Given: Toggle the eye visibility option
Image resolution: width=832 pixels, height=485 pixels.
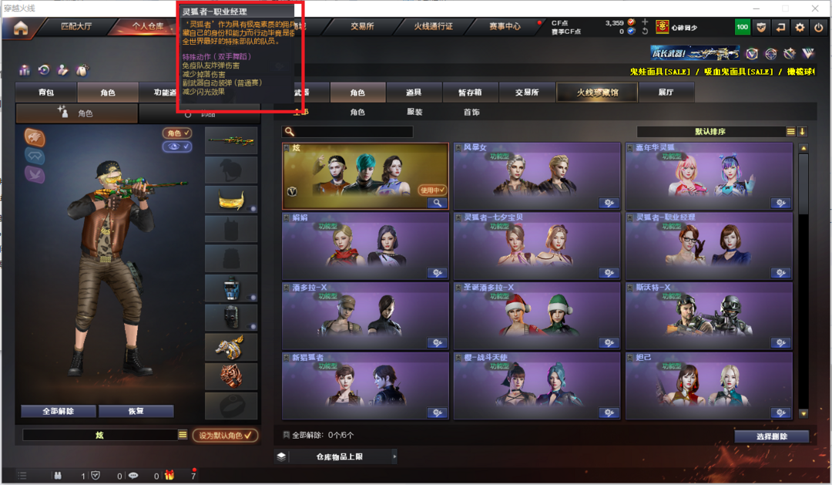Looking at the screenshot, I should [x=177, y=147].
